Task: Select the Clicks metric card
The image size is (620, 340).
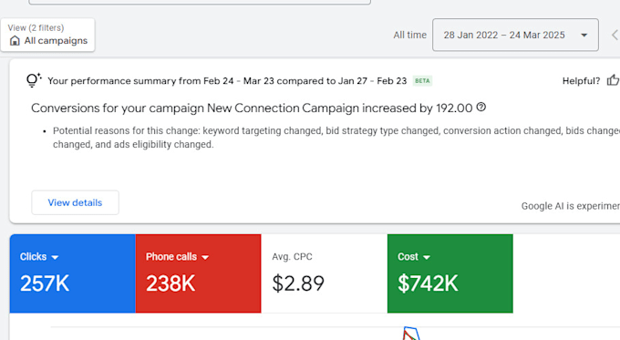Action: coord(73,273)
